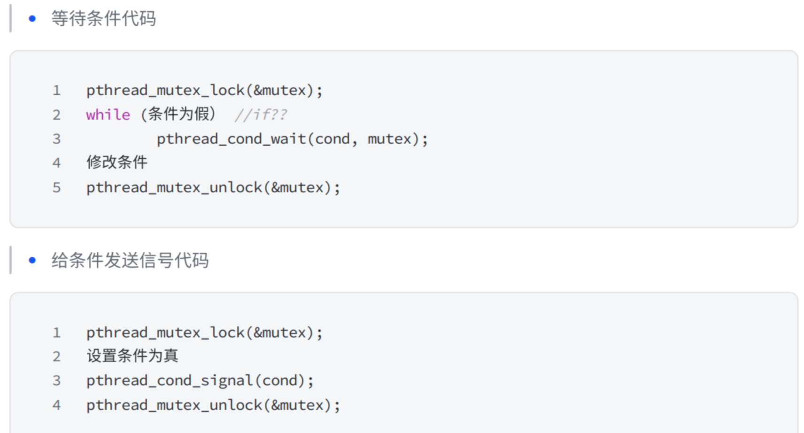Click pthread_mutex_unlock(&mutex); in second code block
The height and width of the screenshot is (433, 804).
click(x=213, y=405)
